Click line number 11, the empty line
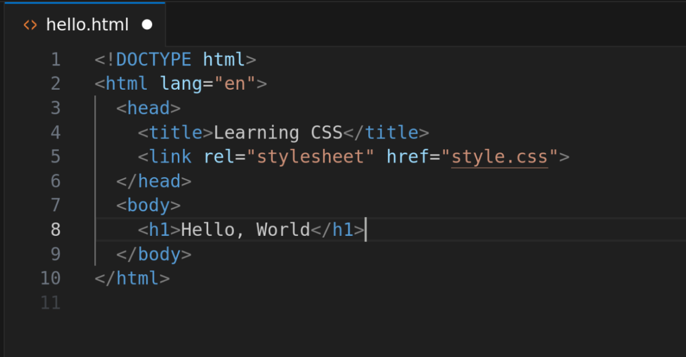 [50, 302]
